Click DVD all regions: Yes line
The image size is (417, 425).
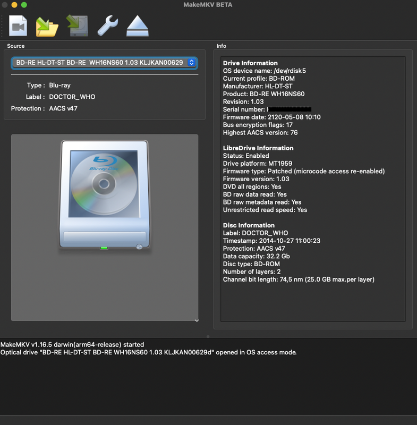[252, 187]
